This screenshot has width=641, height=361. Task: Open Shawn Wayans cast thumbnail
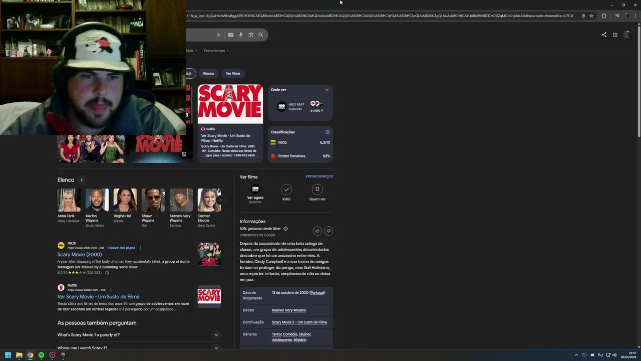pyautogui.click(x=153, y=200)
